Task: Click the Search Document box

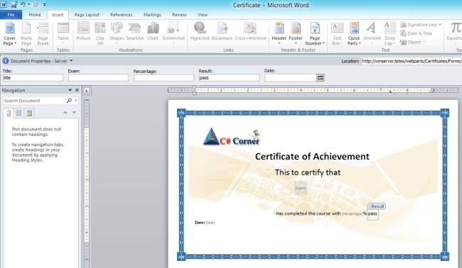Action: 34,101
